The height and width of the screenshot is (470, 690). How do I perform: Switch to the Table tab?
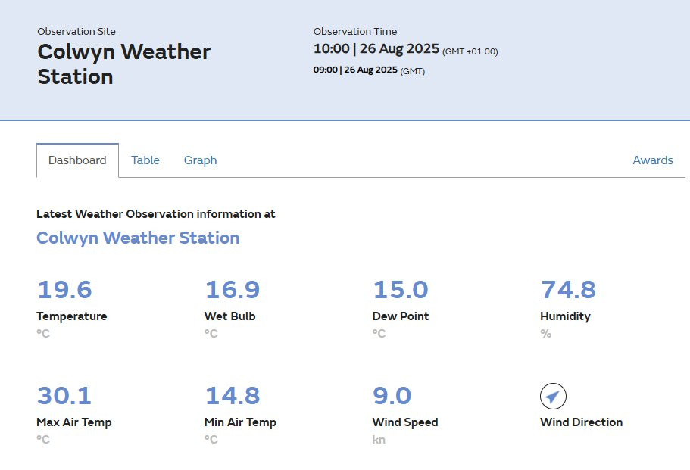(145, 160)
